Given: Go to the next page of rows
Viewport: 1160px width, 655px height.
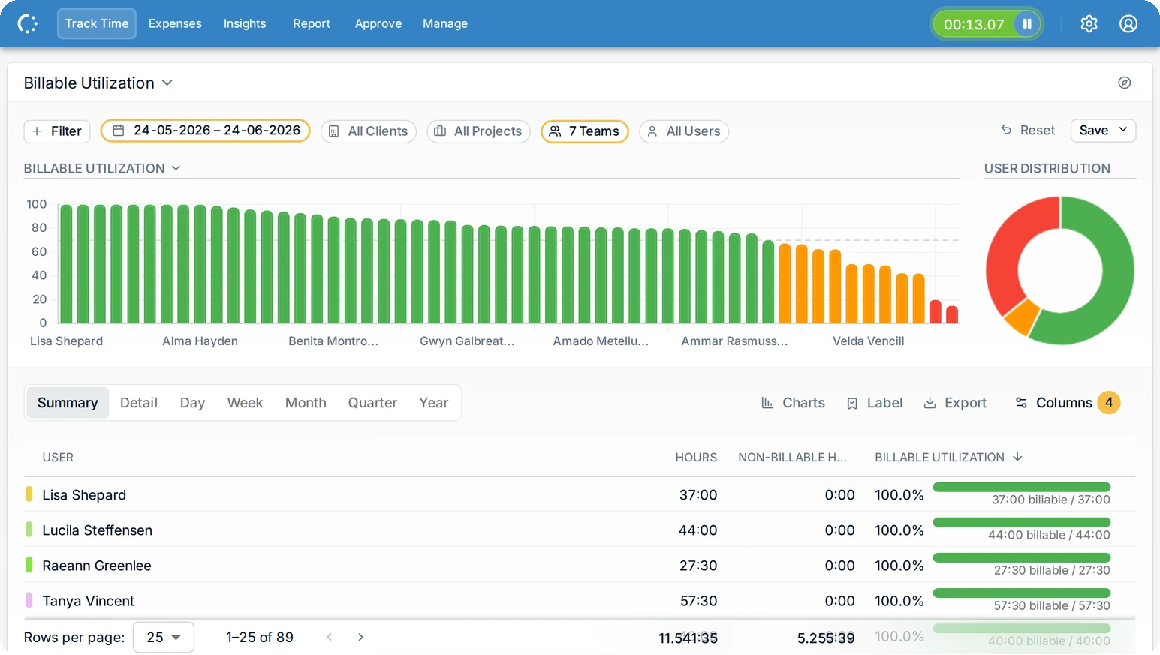Looking at the screenshot, I should 361,637.
